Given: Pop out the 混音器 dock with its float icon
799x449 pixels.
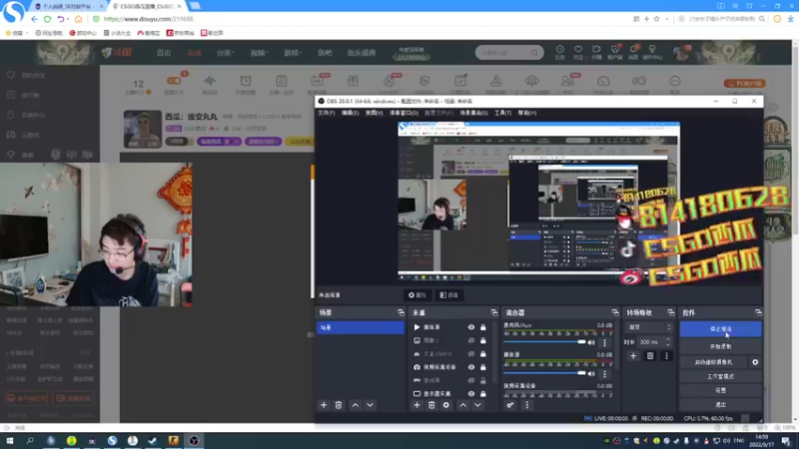Looking at the screenshot, I should click(x=615, y=312).
